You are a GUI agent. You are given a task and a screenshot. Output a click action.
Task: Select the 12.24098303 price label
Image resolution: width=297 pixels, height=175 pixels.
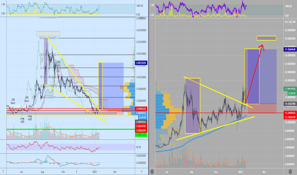click(x=290, y=113)
